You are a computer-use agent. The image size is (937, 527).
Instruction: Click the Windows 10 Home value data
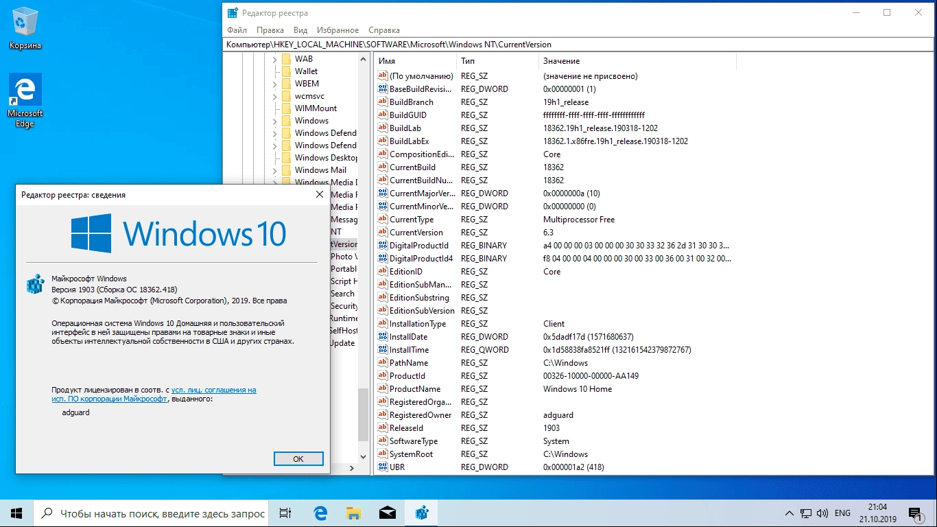(578, 389)
